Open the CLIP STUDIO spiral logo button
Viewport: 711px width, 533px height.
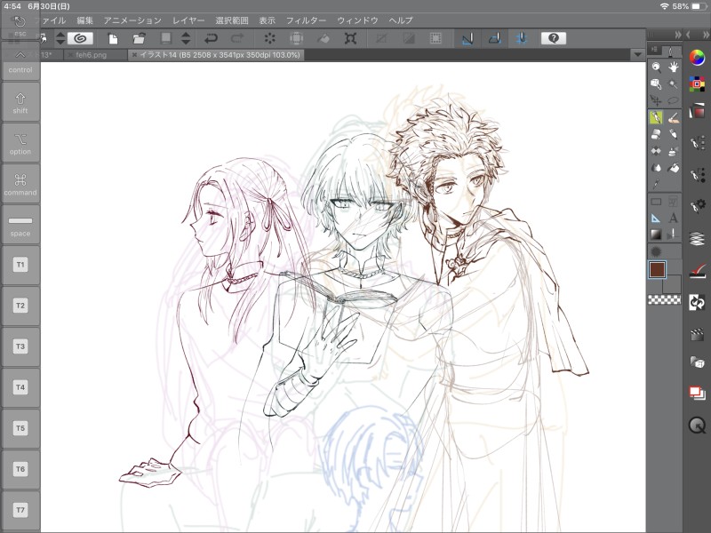coord(80,38)
